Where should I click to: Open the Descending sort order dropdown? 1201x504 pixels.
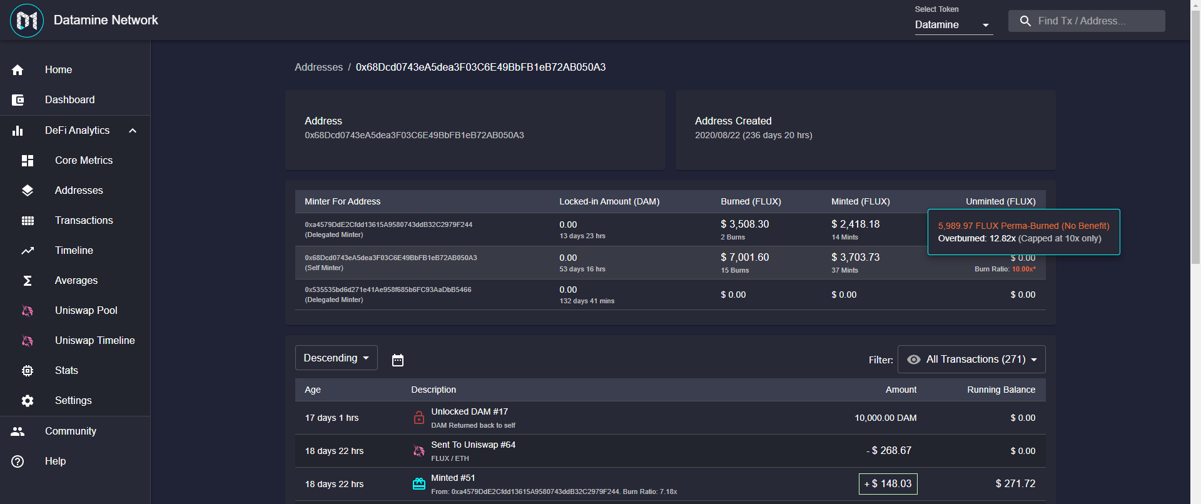tap(337, 358)
